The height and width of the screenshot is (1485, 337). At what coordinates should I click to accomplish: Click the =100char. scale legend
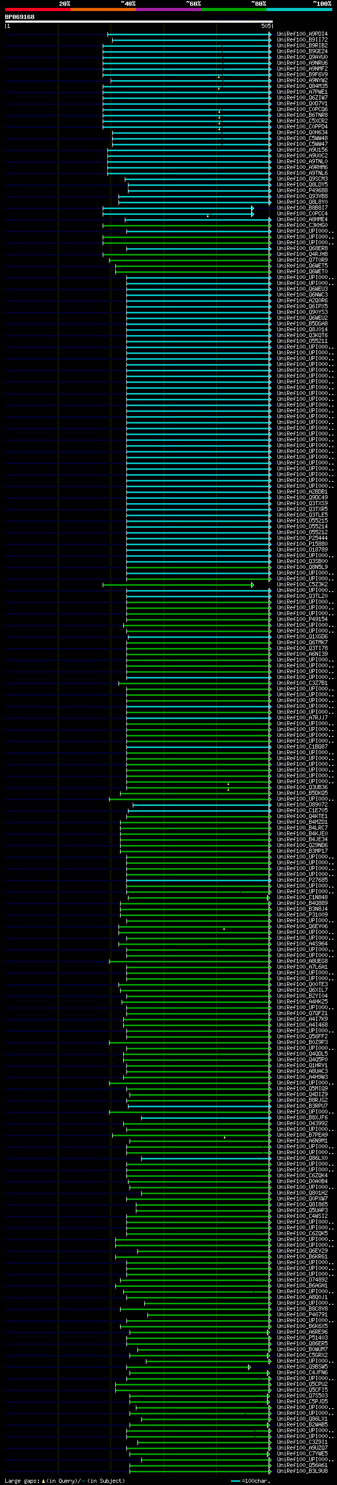[251, 1480]
